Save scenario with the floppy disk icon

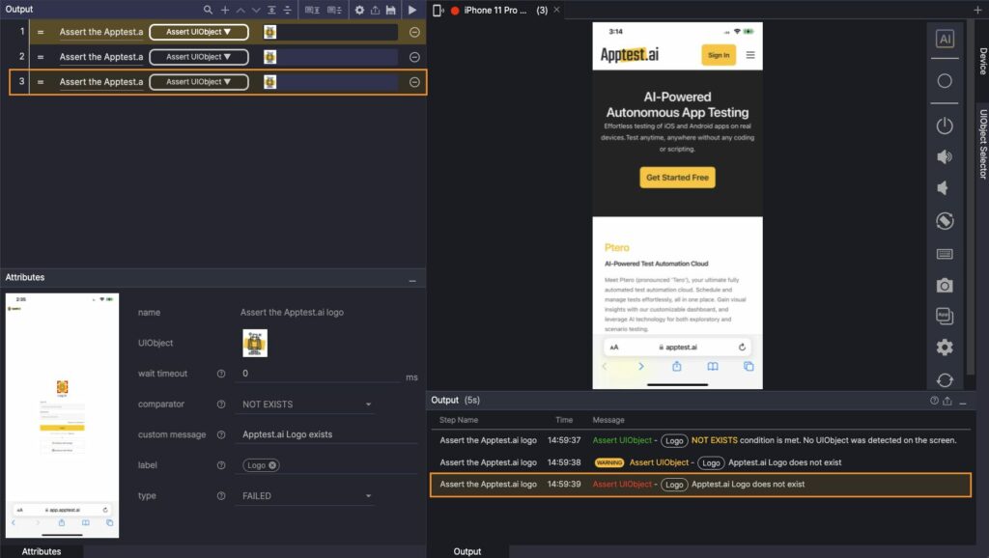coord(390,10)
